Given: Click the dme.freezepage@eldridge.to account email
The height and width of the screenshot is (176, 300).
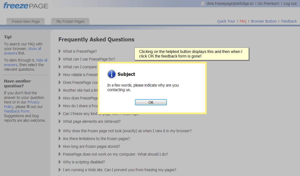Looking at the screenshot, I should [x=230, y=3].
